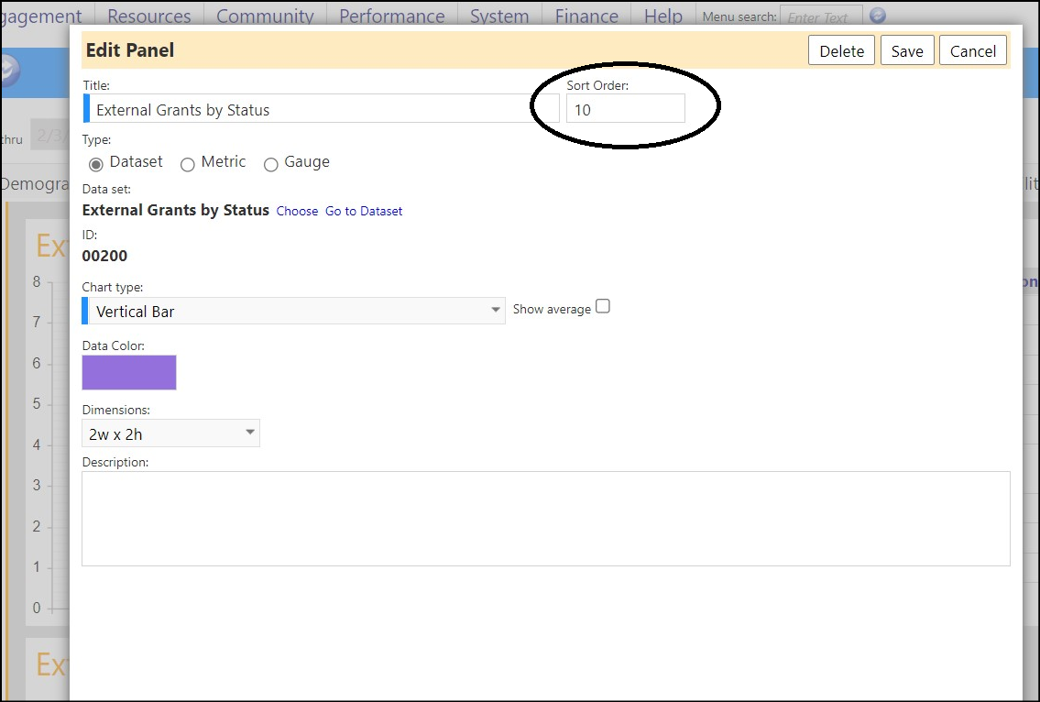Click the menu search go icon
The width and height of the screenshot is (1040, 702).
click(878, 15)
